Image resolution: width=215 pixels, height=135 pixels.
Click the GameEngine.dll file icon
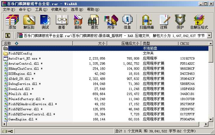coord(6,119)
